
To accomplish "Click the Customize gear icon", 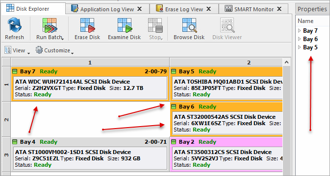I will click(39, 50).
